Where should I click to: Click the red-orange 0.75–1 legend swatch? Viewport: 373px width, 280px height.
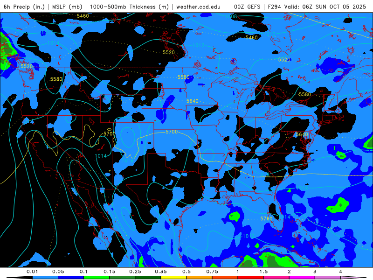click(225, 278)
